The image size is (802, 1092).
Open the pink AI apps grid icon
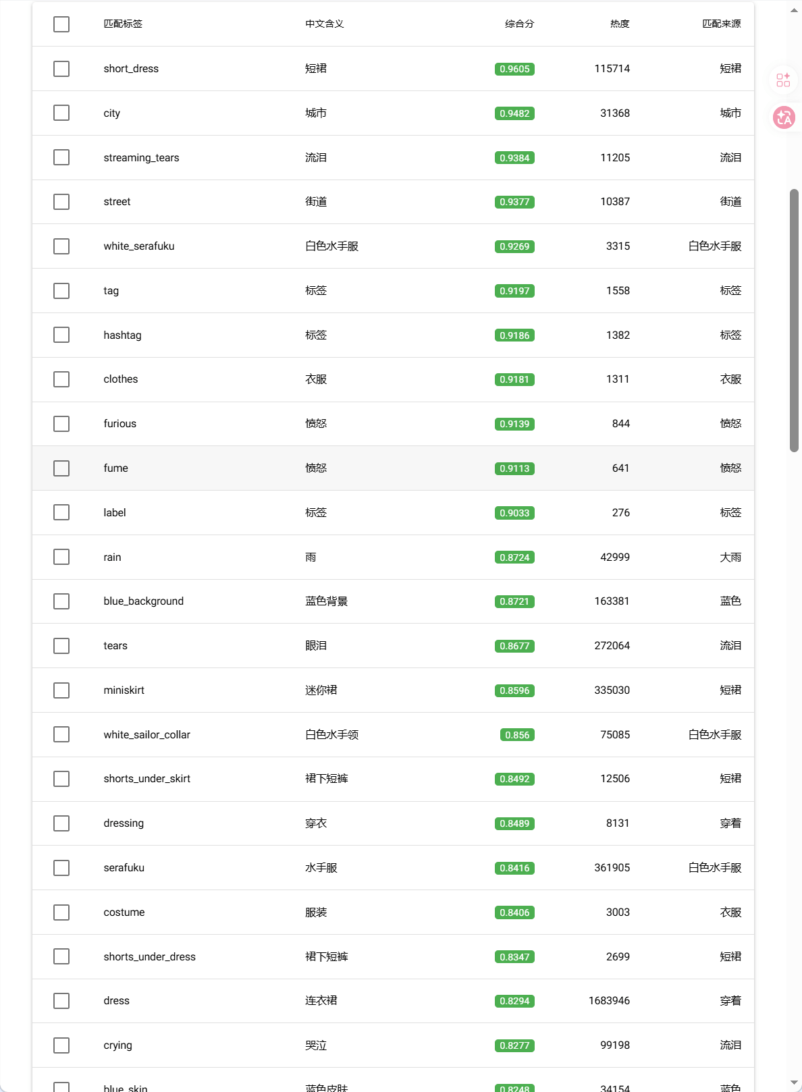point(783,80)
